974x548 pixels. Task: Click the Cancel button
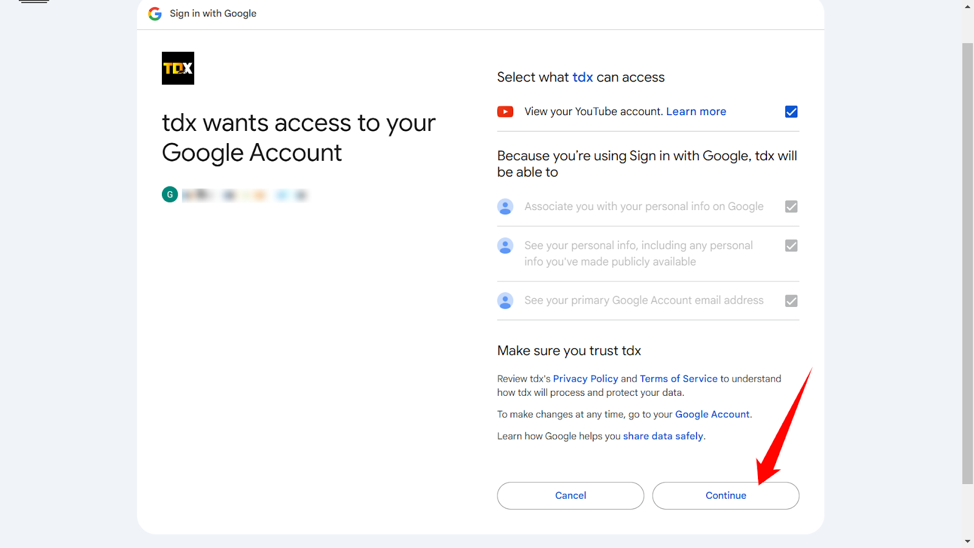click(x=570, y=496)
